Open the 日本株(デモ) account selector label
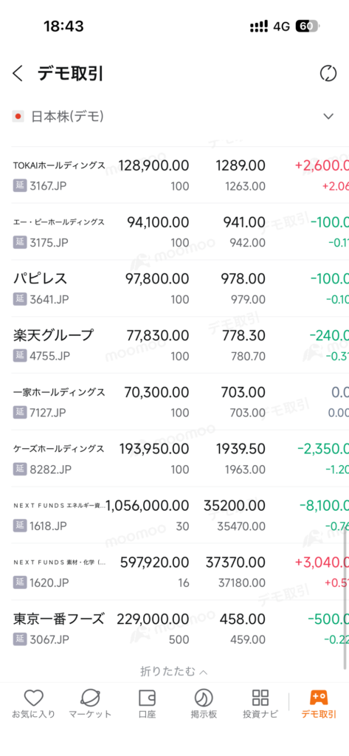Screen dimensions: 349x756 [67, 116]
